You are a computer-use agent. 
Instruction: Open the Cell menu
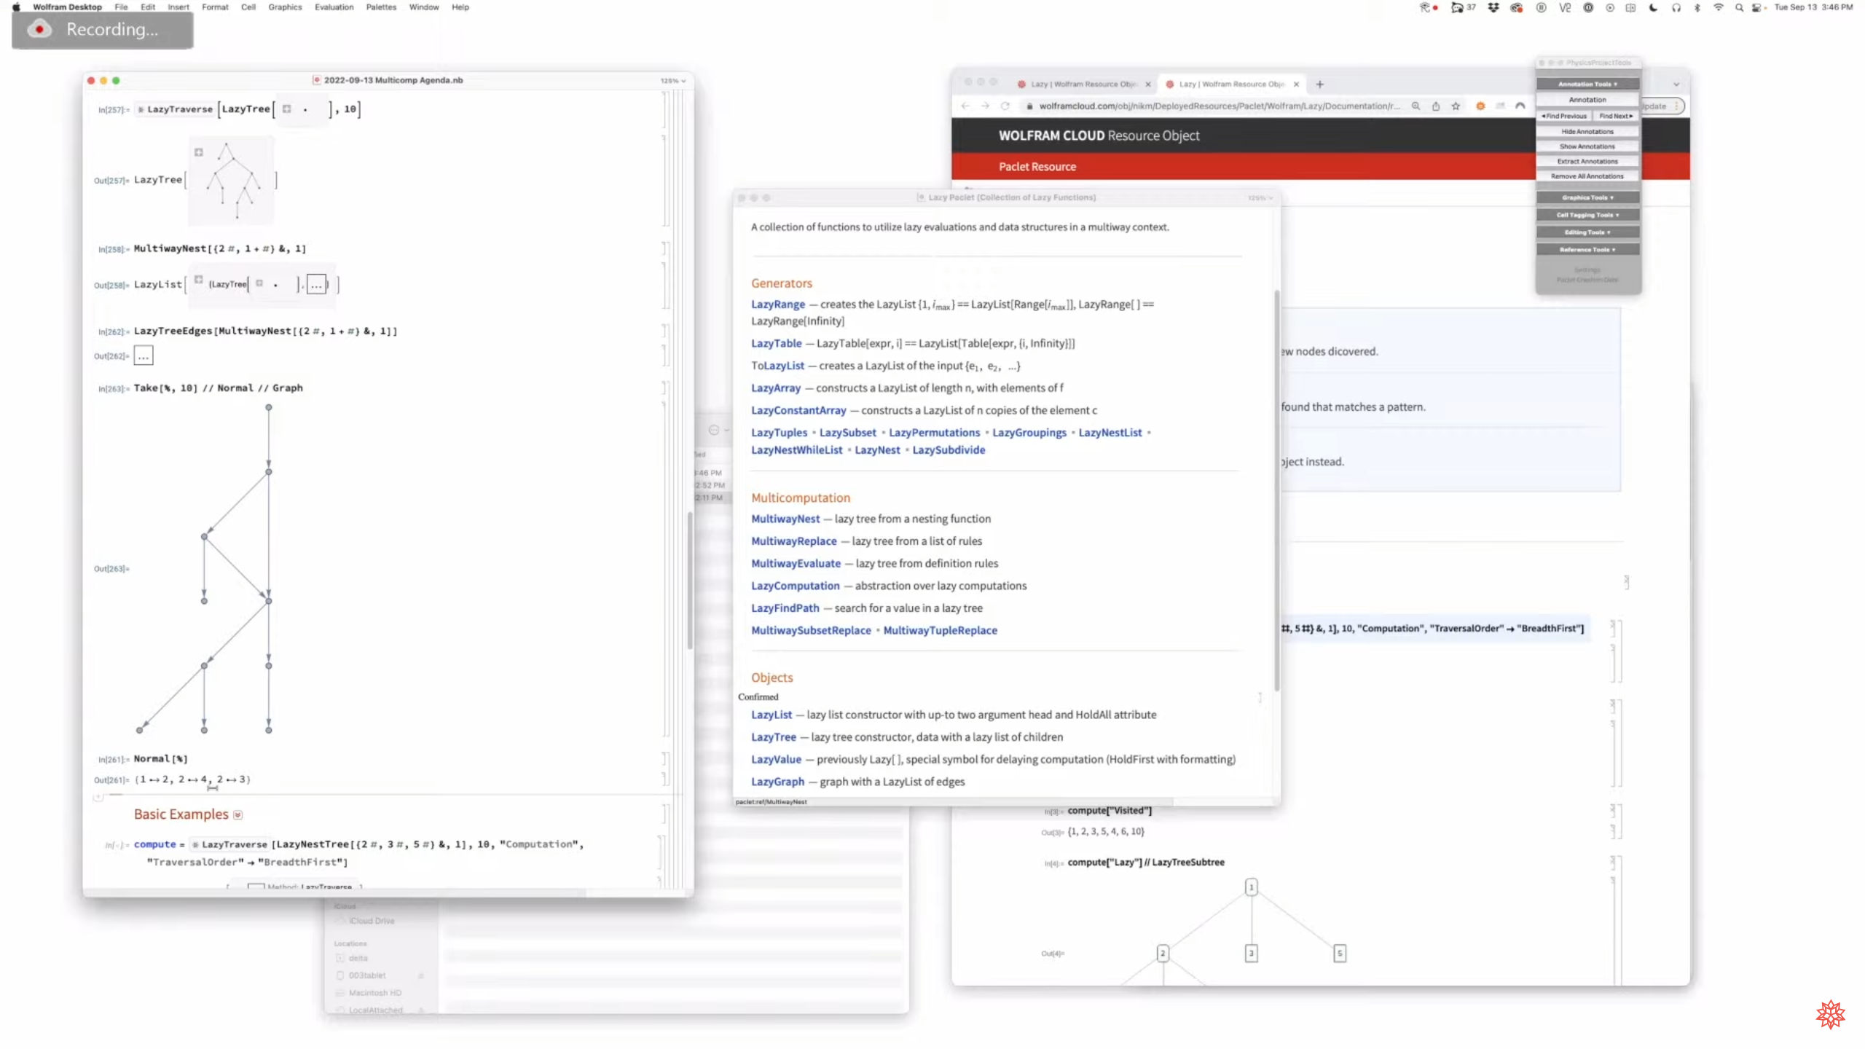pyautogui.click(x=248, y=7)
